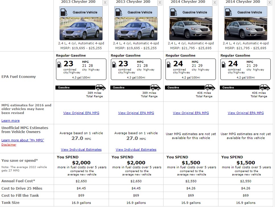275x207 pixels.
Task: Click 16.9 gallons in the fourth column
Action: click(246, 203)
